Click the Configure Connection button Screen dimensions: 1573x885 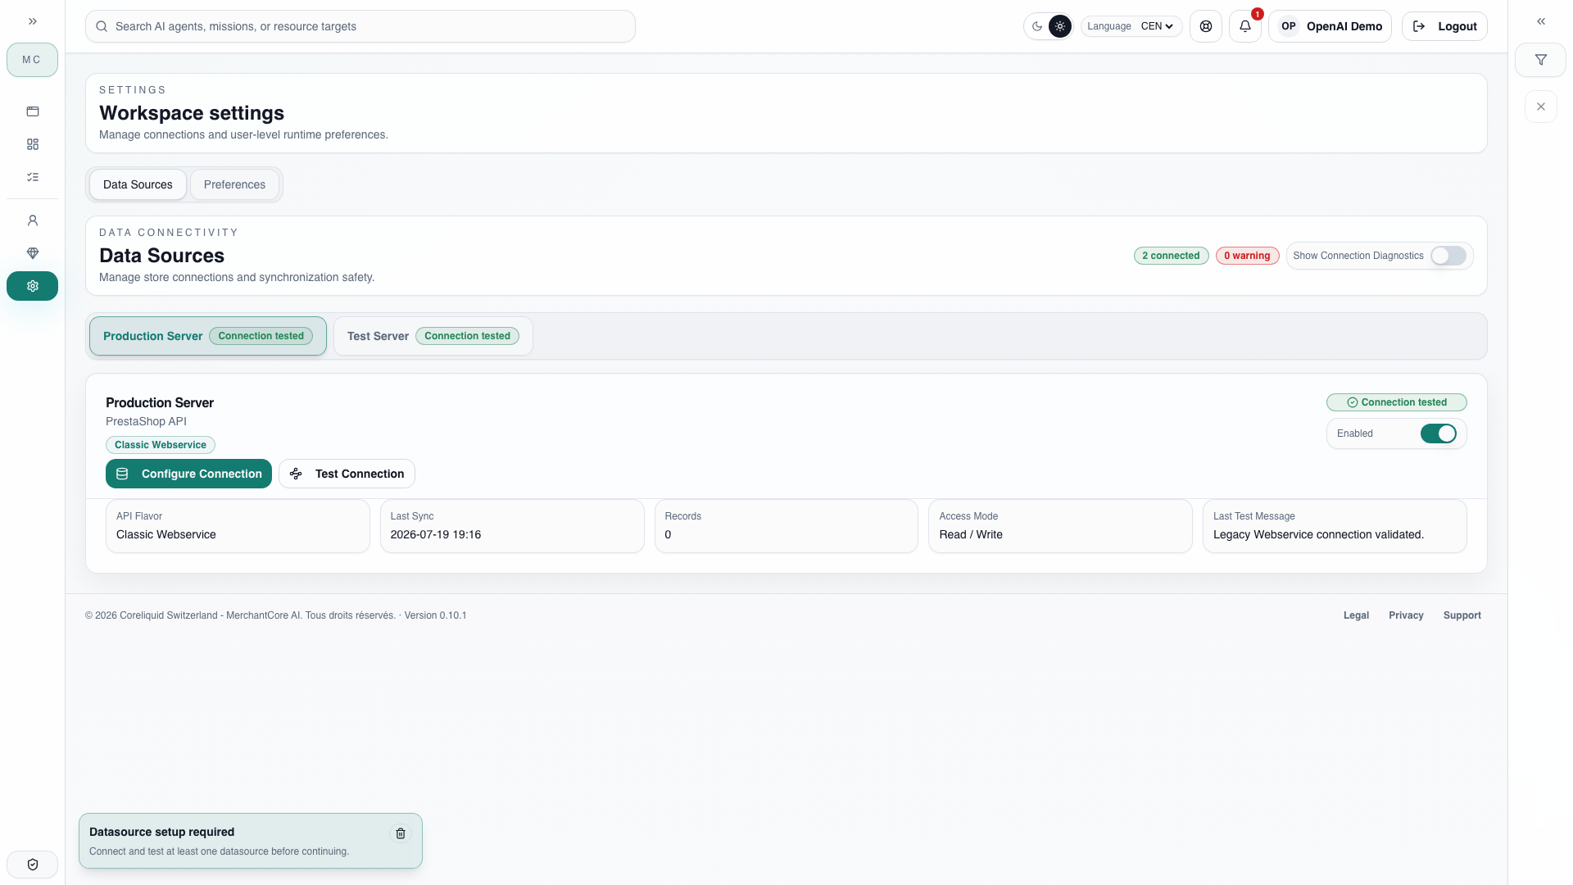(x=188, y=474)
